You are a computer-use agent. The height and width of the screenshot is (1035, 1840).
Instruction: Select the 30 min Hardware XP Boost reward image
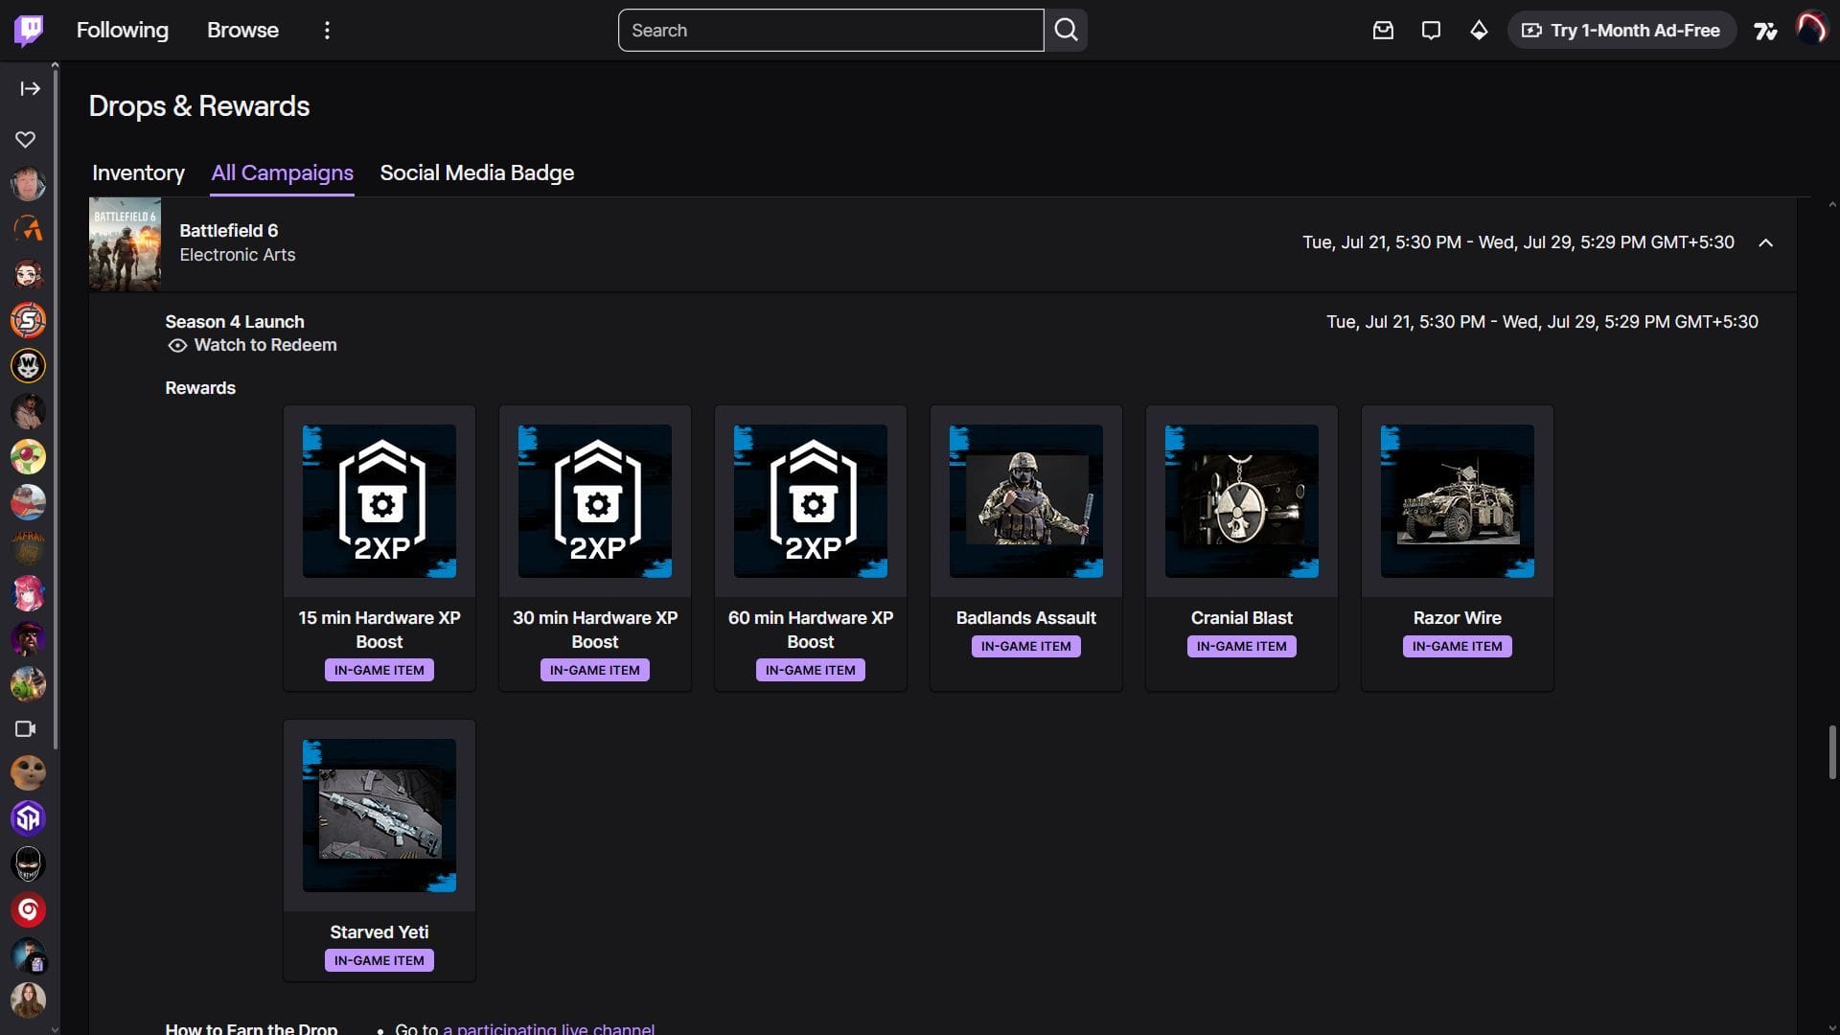click(595, 501)
